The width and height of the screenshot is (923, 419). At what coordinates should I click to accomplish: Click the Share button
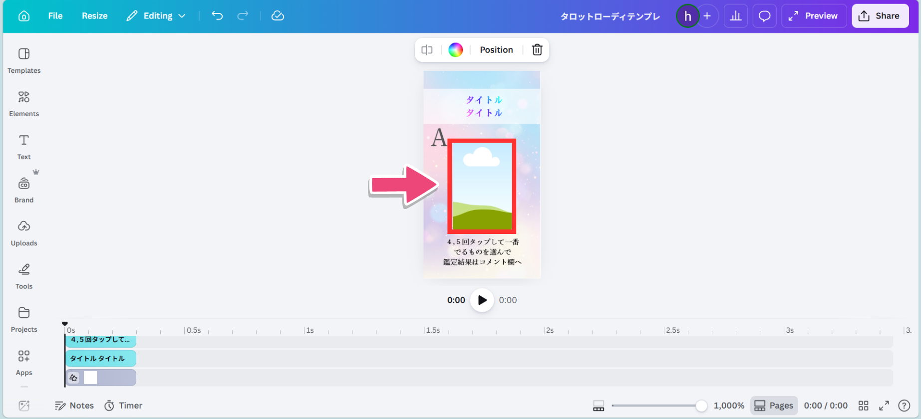(880, 16)
